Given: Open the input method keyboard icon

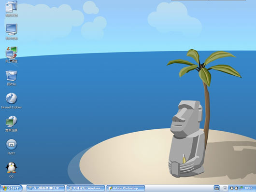Looking at the screenshot, I should pyautogui.click(x=217, y=188).
